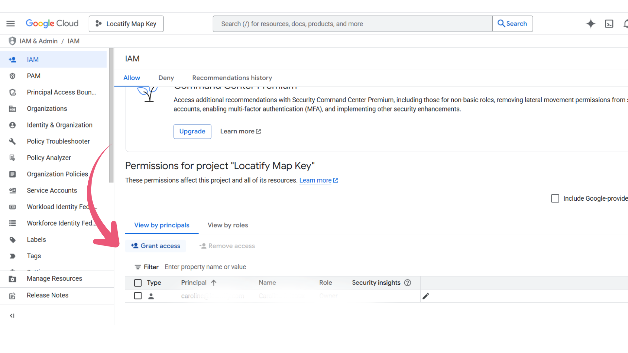Image resolution: width=628 pixels, height=353 pixels.
Task: Open Learn more link beside Upgrade
Action: click(240, 131)
